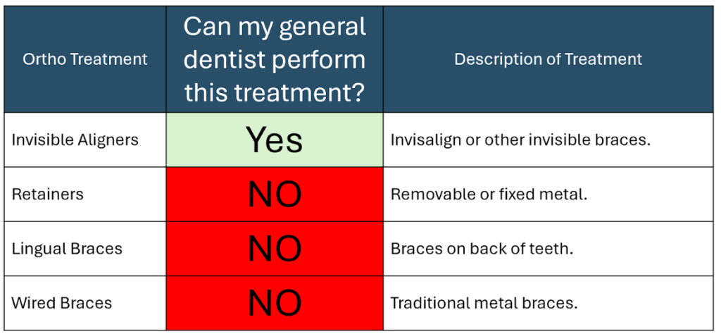Click the Ortho Treatment column header
721x334 pixels.
coord(85,59)
